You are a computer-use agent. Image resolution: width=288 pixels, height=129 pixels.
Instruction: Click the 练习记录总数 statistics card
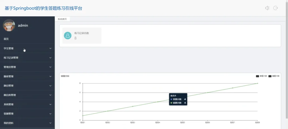(x=82, y=35)
